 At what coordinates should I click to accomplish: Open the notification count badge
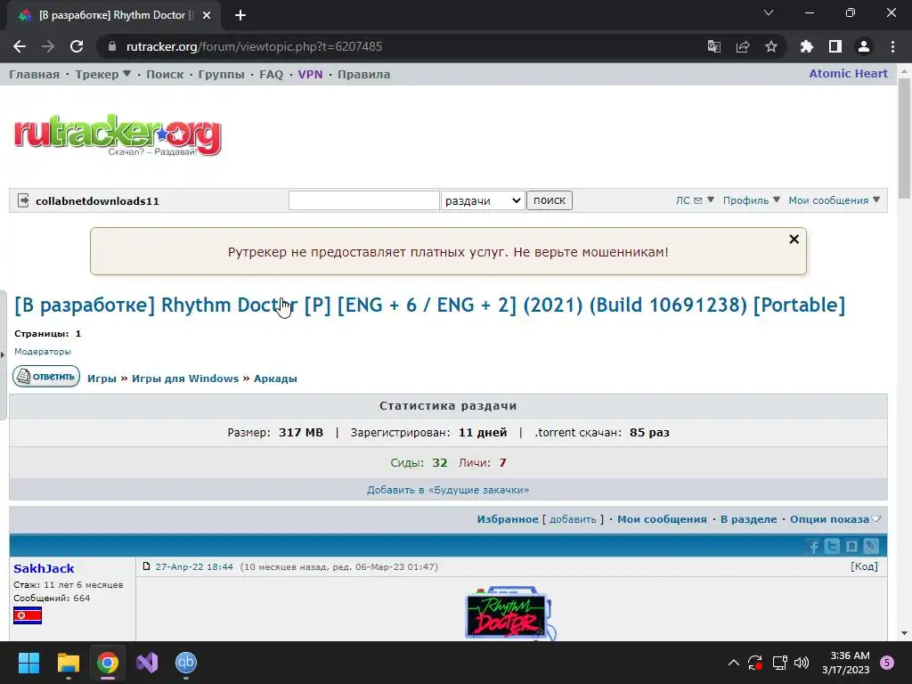click(887, 663)
